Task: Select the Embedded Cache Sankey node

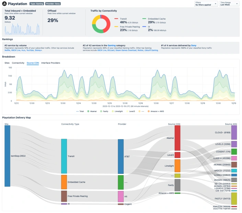Action: pyautogui.click(x=64, y=182)
